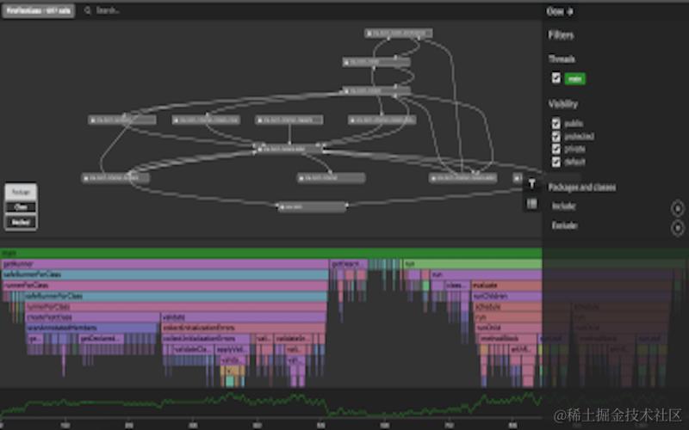Select the scanAnnotatedMembers frame
The height and width of the screenshot is (430, 689).
[x=92, y=328]
